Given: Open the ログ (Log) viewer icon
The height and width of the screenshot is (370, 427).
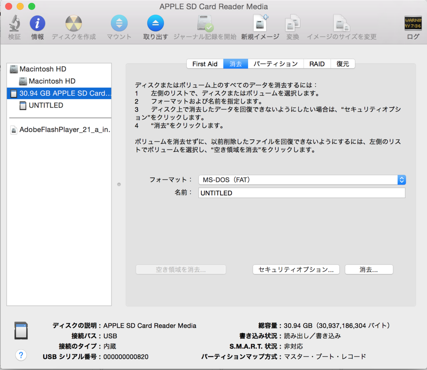Looking at the screenshot, I should point(413,23).
